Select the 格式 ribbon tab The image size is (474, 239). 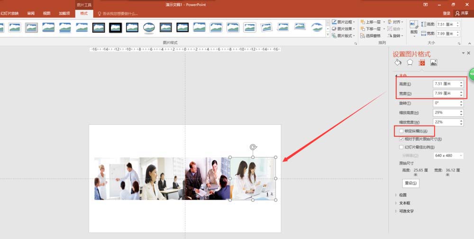84,13
